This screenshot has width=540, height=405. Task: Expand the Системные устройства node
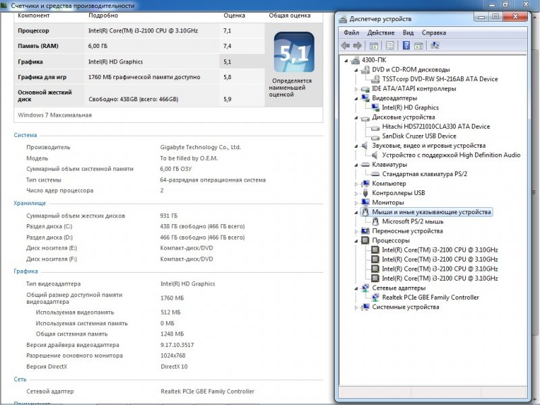coord(356,307)
